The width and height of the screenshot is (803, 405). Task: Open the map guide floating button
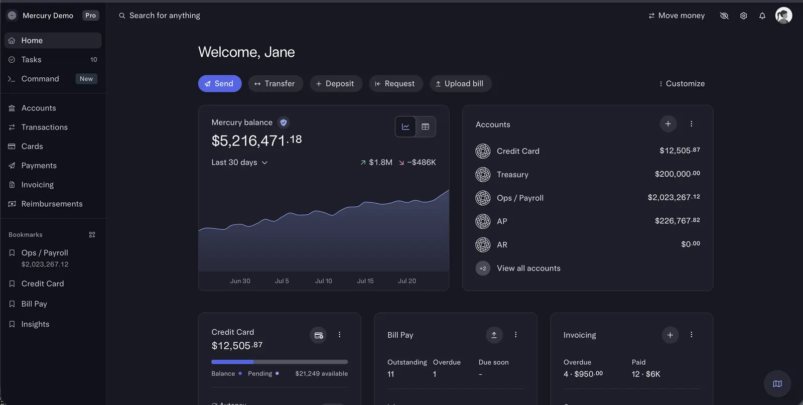(777, 384)
